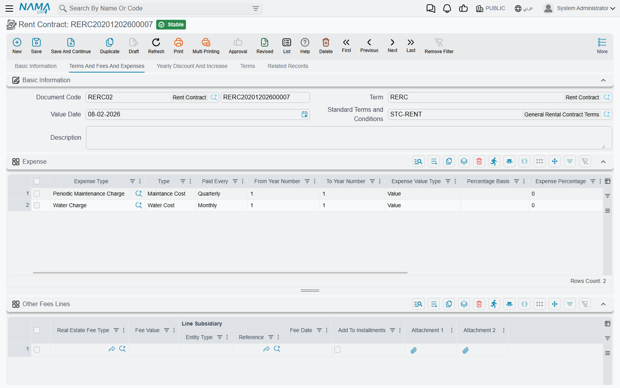
Task: Go to the Next record
Action: tap(393, 45)
